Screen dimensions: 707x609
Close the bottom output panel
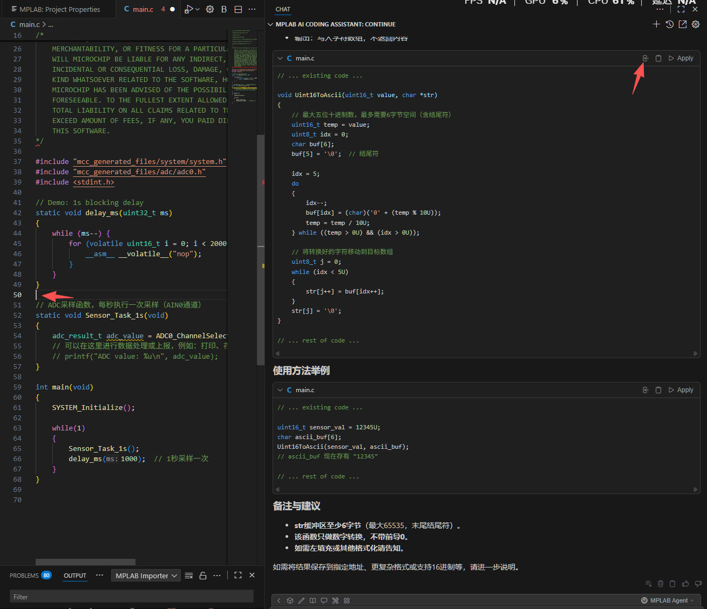pyautogui.click(x=252, y=576)
